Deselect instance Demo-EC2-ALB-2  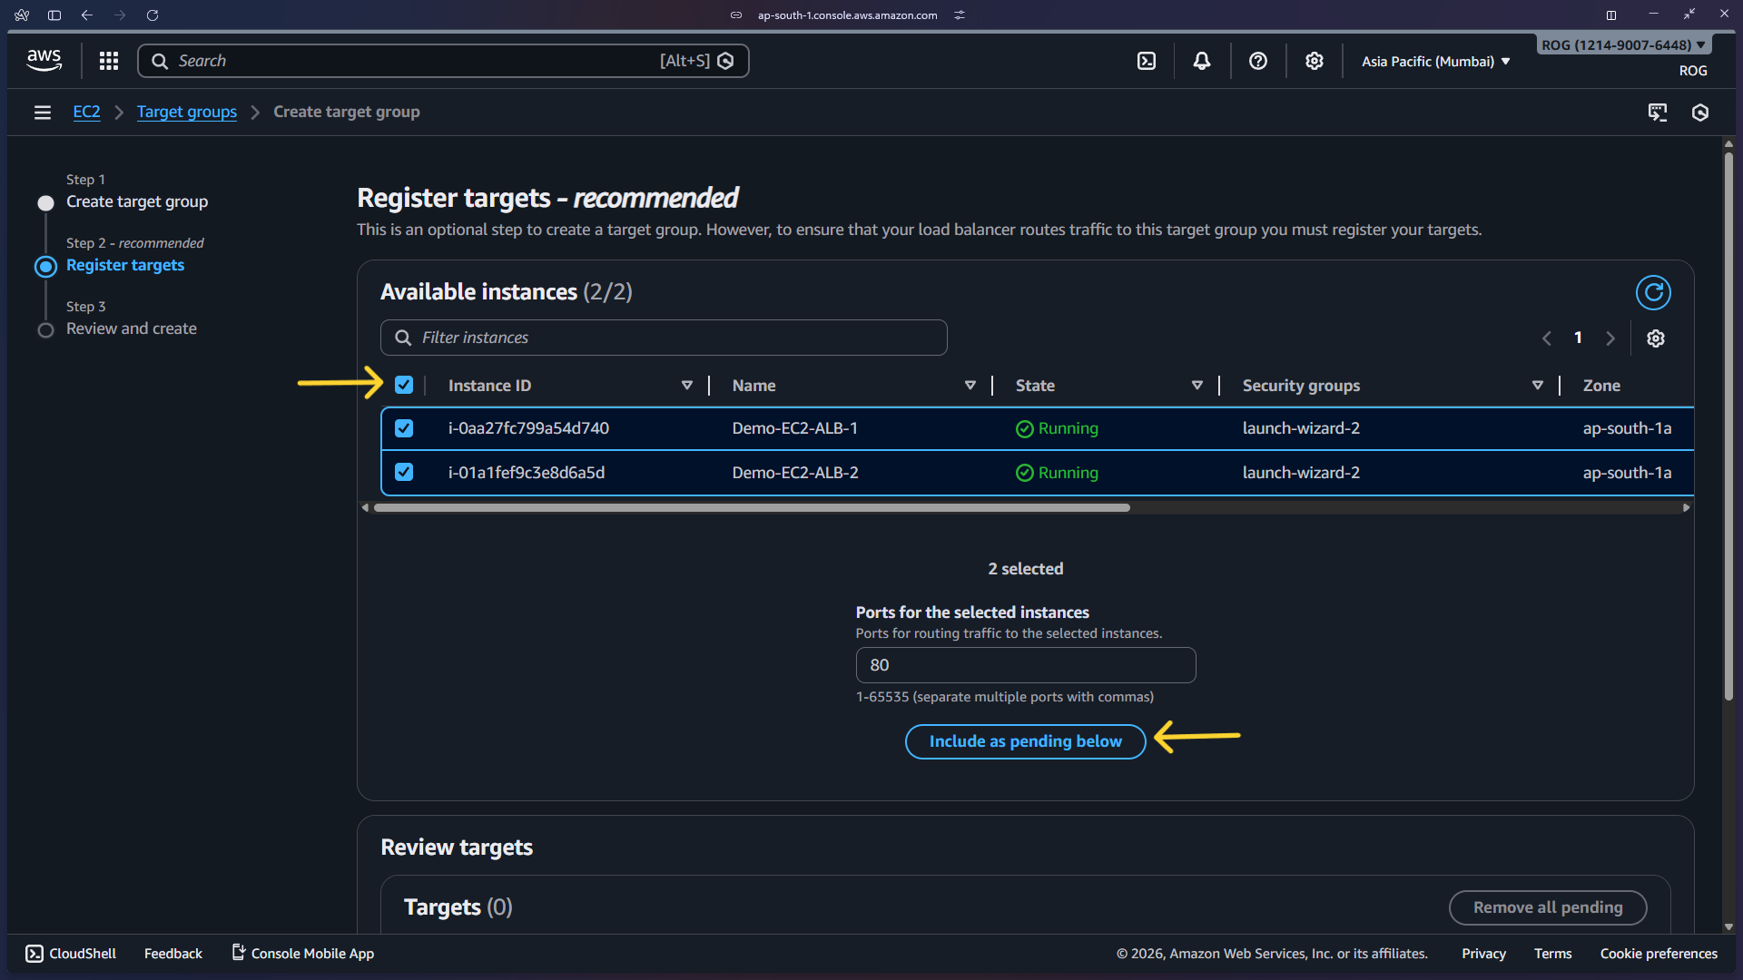[403, 472]
